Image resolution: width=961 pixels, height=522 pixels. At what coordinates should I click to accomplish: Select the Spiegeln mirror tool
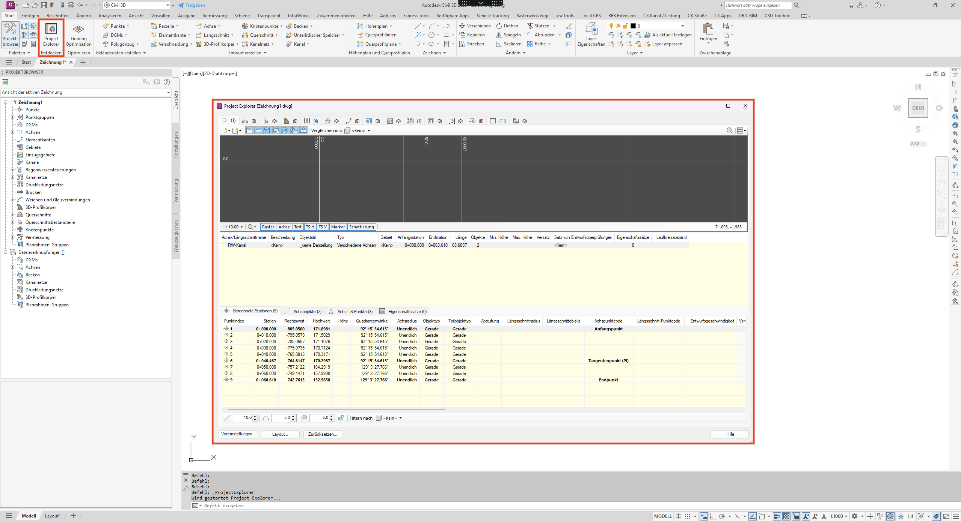click(508, 35)
